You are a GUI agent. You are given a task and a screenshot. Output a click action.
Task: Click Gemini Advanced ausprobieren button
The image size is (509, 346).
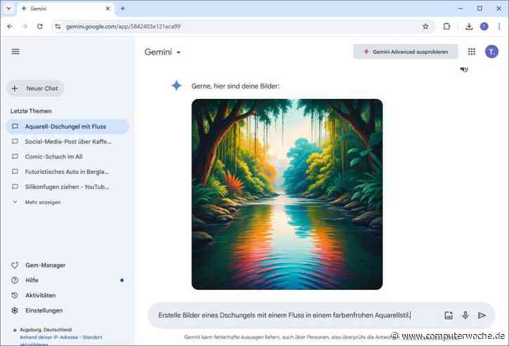pos(406,52)
